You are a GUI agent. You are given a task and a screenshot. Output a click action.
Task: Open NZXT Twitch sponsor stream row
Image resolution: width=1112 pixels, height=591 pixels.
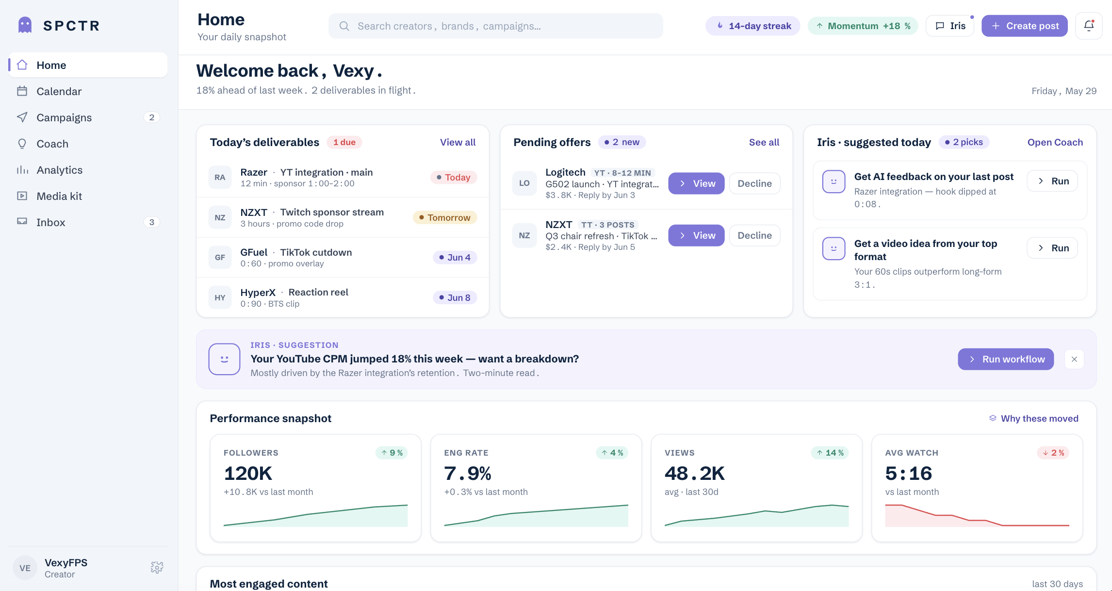pos(343,217)
